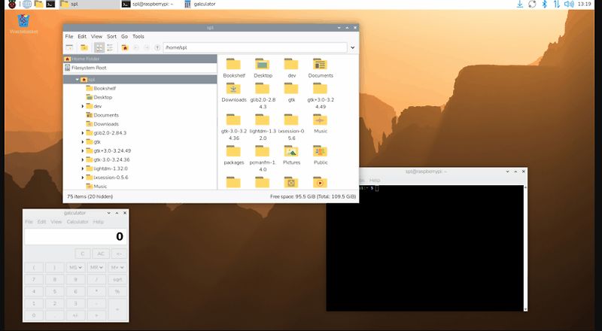Image resolution: width=602 pixels, height=331 pixels.
Task: Open the Raspberry Pi main menu
Action: 11,5
